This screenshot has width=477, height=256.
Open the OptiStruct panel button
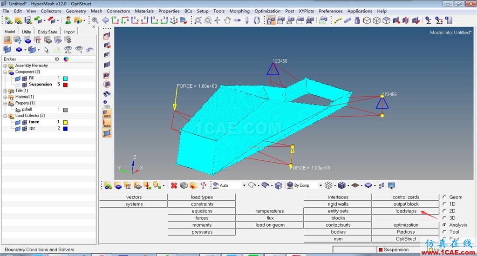pyautogui.click(x=406, y=239)
